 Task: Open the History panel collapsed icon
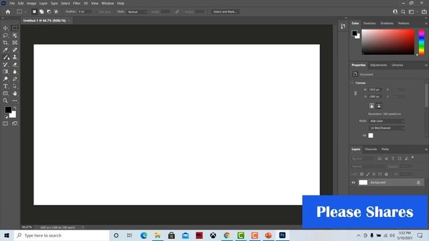point(343,26)
